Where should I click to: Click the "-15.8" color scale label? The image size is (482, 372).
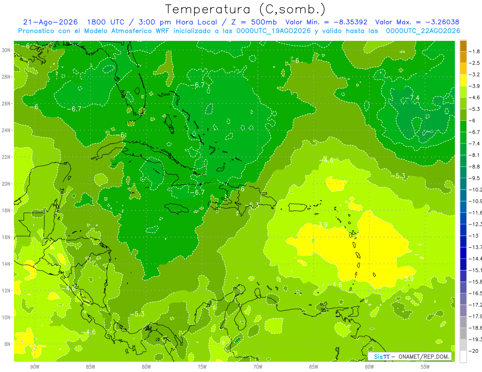(475, 282)
